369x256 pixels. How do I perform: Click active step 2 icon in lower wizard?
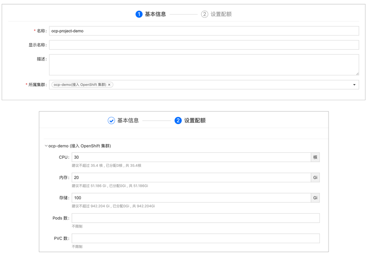[178, 120]
